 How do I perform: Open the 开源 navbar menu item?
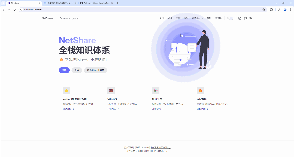pyautogui.click(x=178, y=18)
